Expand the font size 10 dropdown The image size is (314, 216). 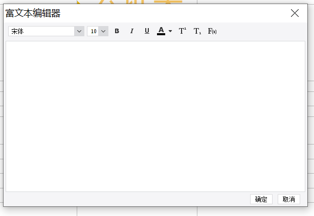tap(103, 31)
